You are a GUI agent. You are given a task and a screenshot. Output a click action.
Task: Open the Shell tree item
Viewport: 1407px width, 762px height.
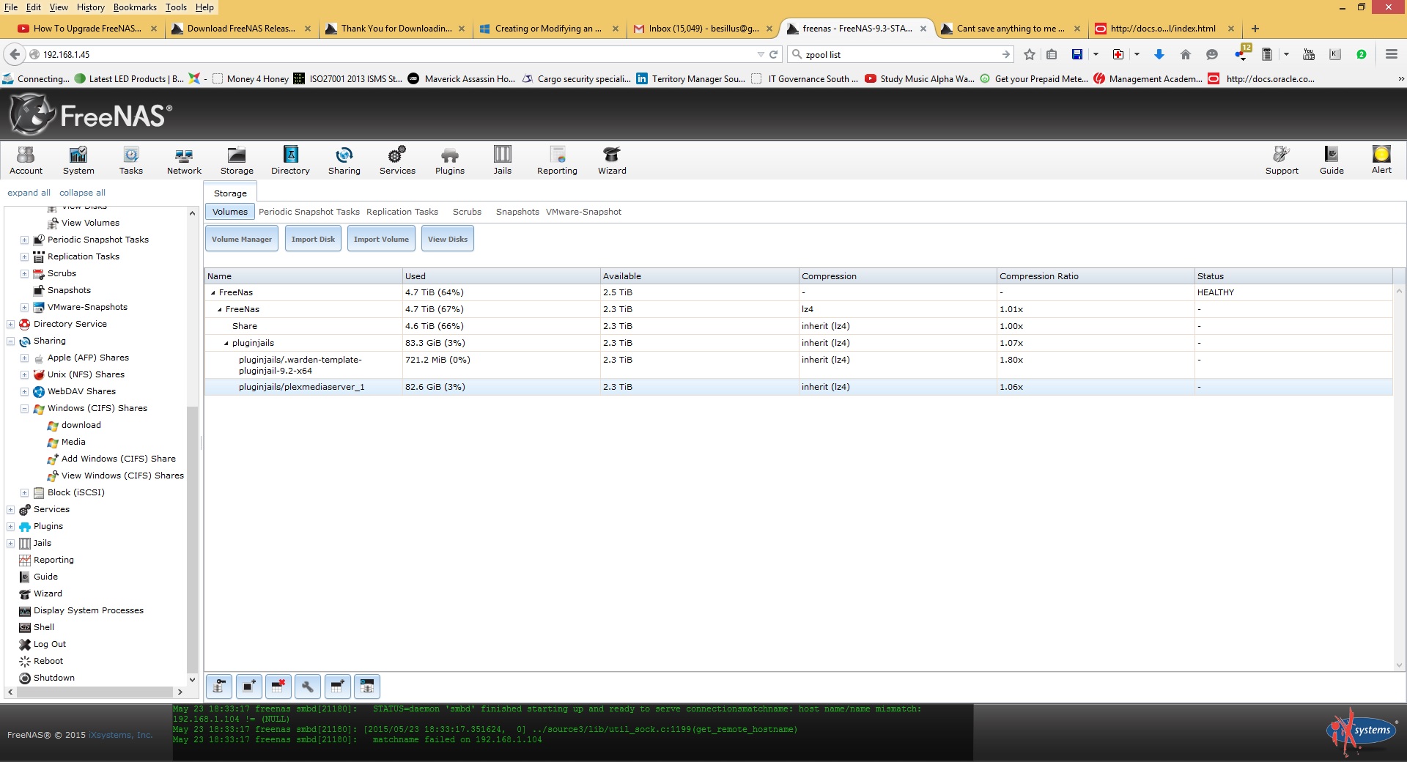(44, 627)
